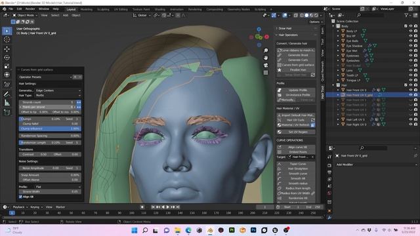Screen dimensions: 420x236
Task: Click the refresh icon beside Hair UV Curls
Action: [x=312, y=120]
